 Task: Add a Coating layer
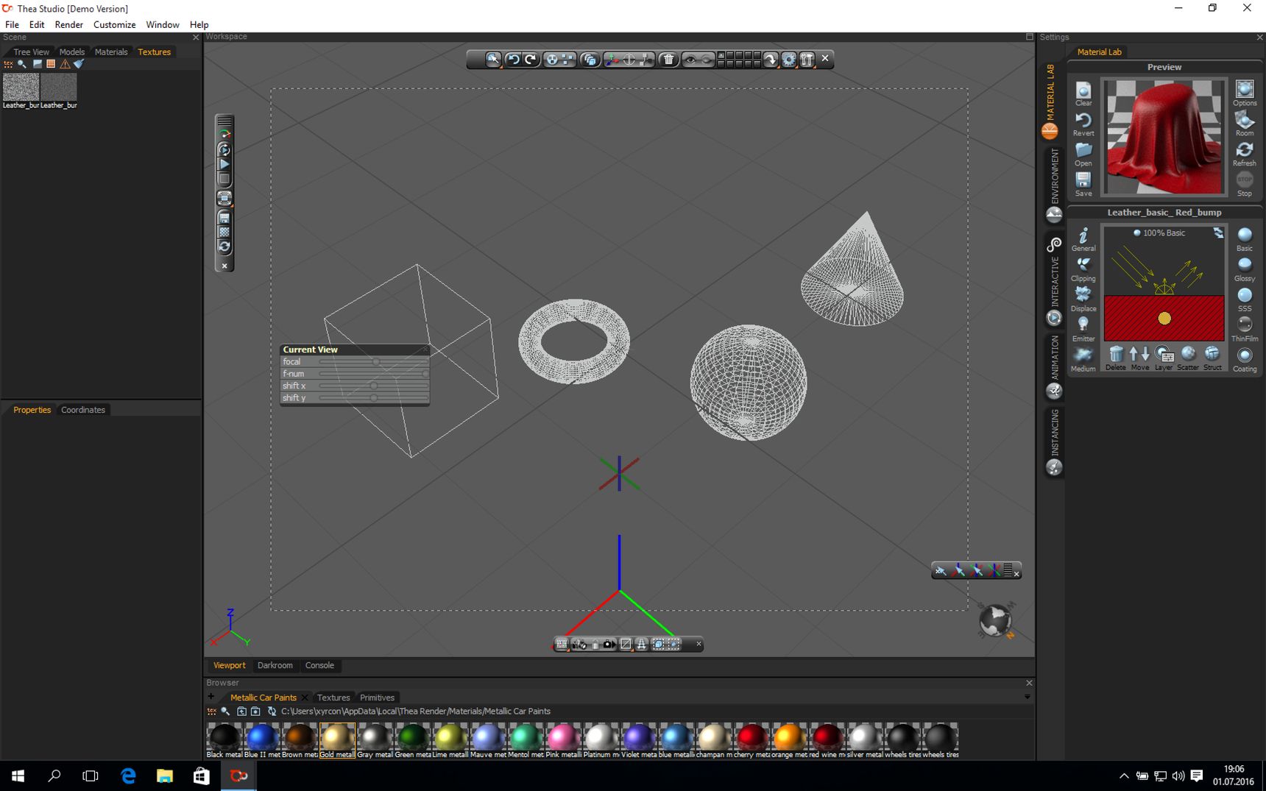click(1245, 359)
